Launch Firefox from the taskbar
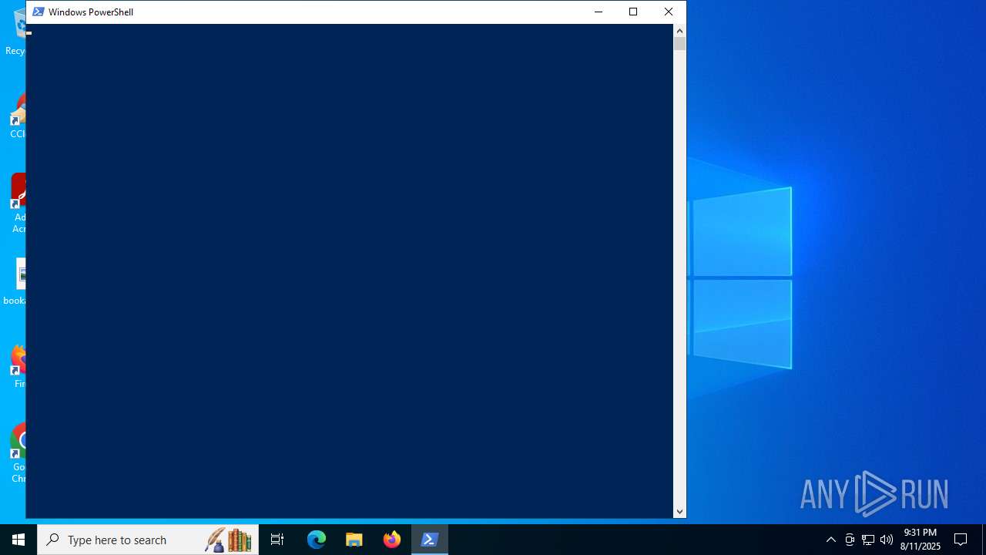This screenshot has width=986, height=555. (392, 540)
